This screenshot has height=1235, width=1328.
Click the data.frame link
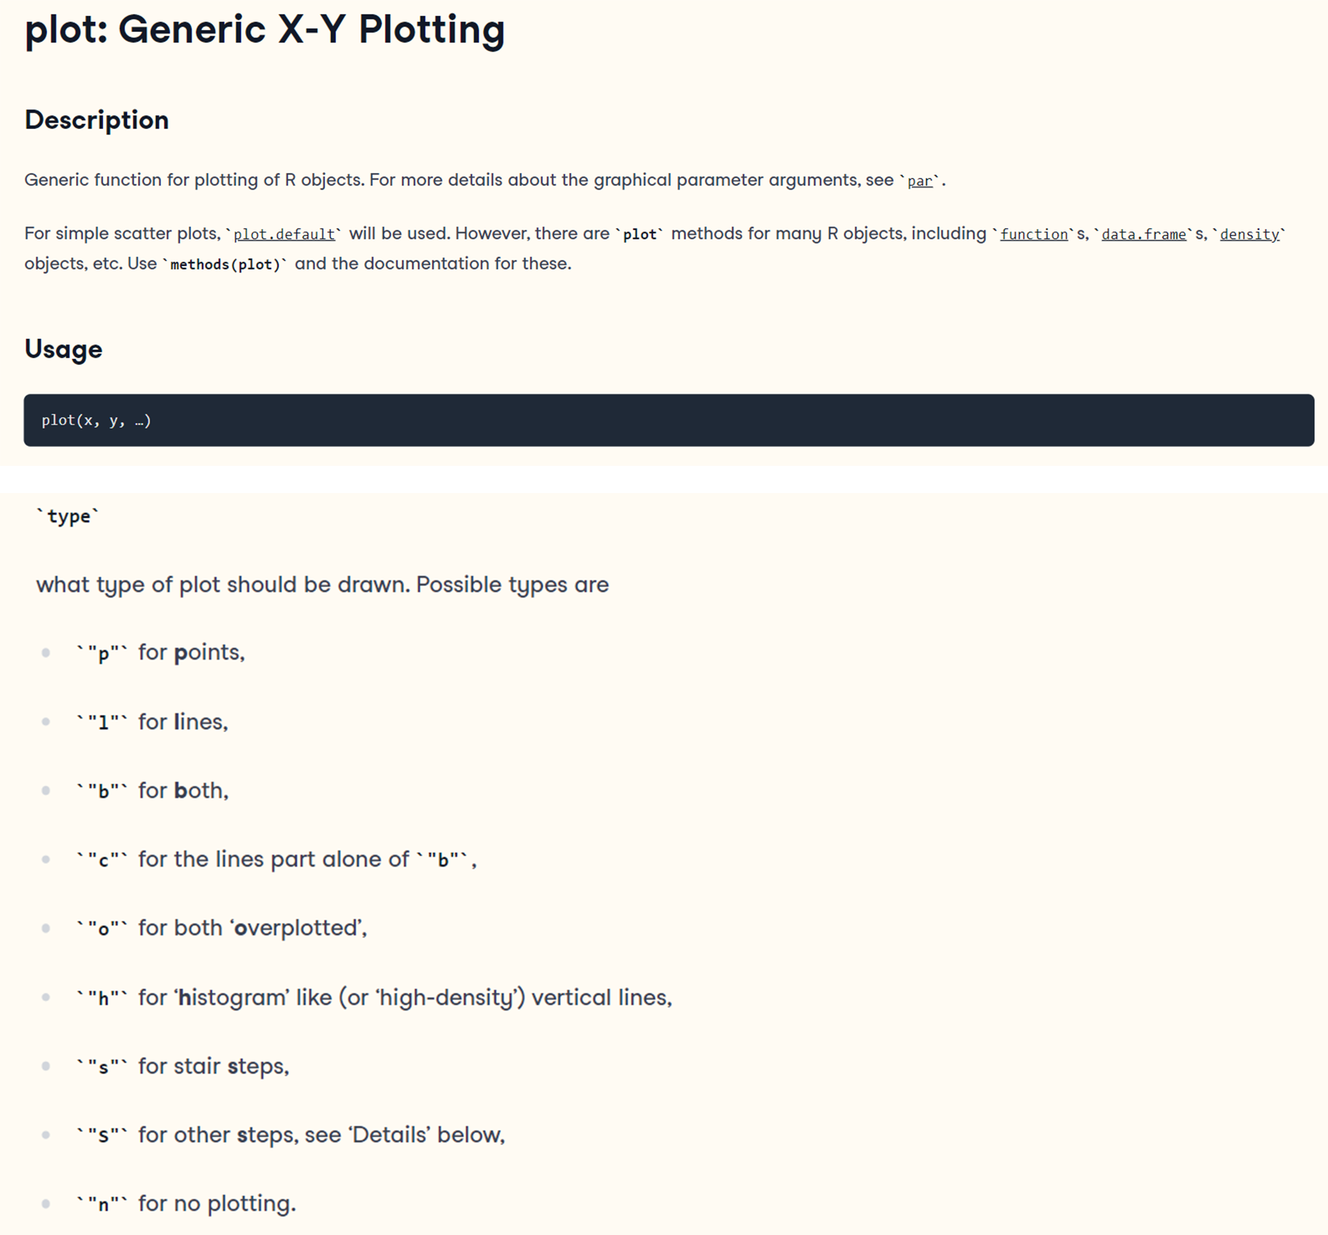pos(1143,234)
